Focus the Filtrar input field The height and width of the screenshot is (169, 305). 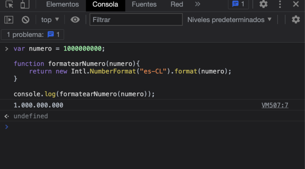[136, 20]
